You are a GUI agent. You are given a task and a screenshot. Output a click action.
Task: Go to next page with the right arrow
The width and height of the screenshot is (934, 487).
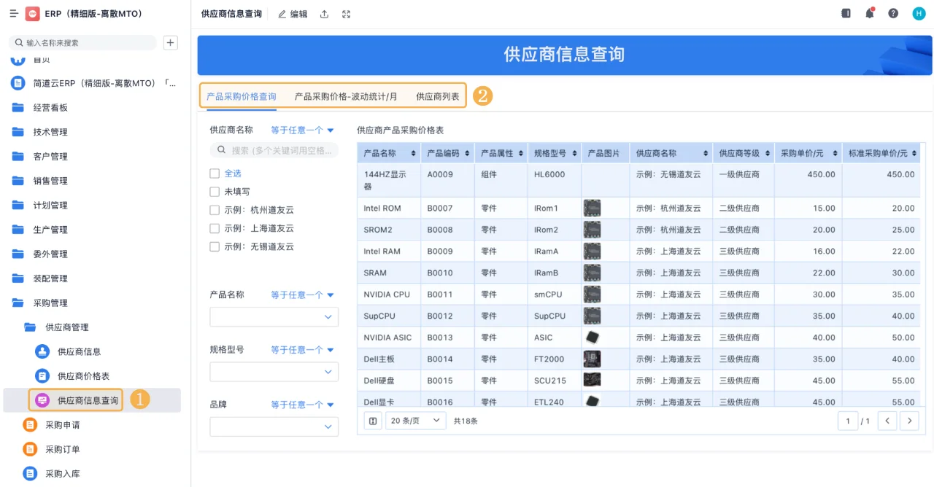coord(910,421)
